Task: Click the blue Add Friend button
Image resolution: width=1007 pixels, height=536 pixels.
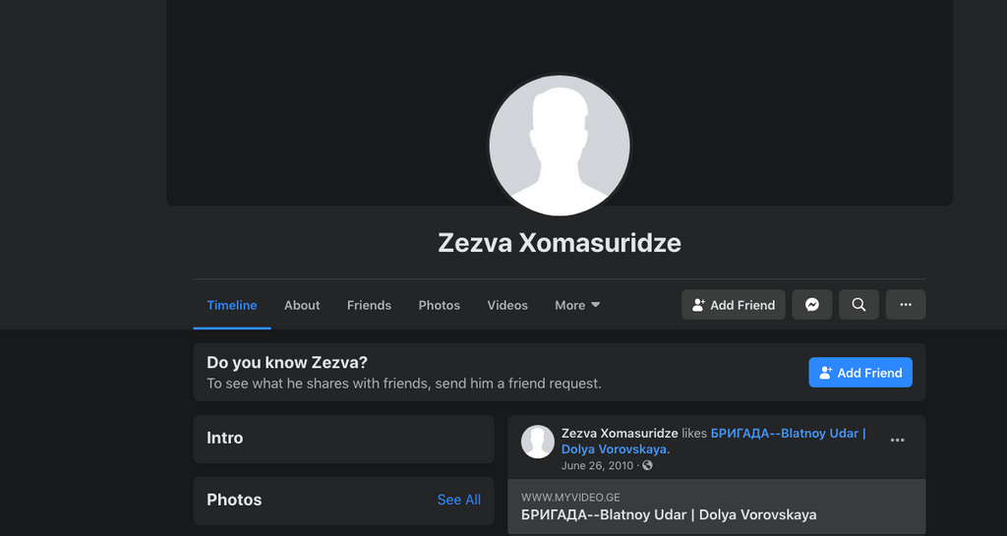Action: (860, 373)
